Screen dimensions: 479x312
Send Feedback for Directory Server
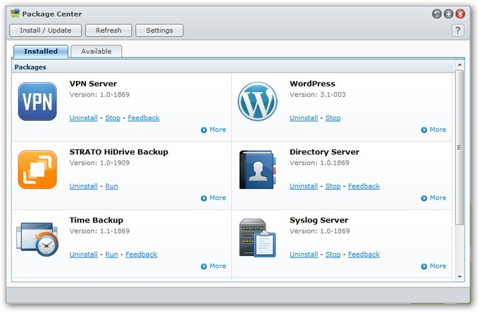tap(364, 186)
